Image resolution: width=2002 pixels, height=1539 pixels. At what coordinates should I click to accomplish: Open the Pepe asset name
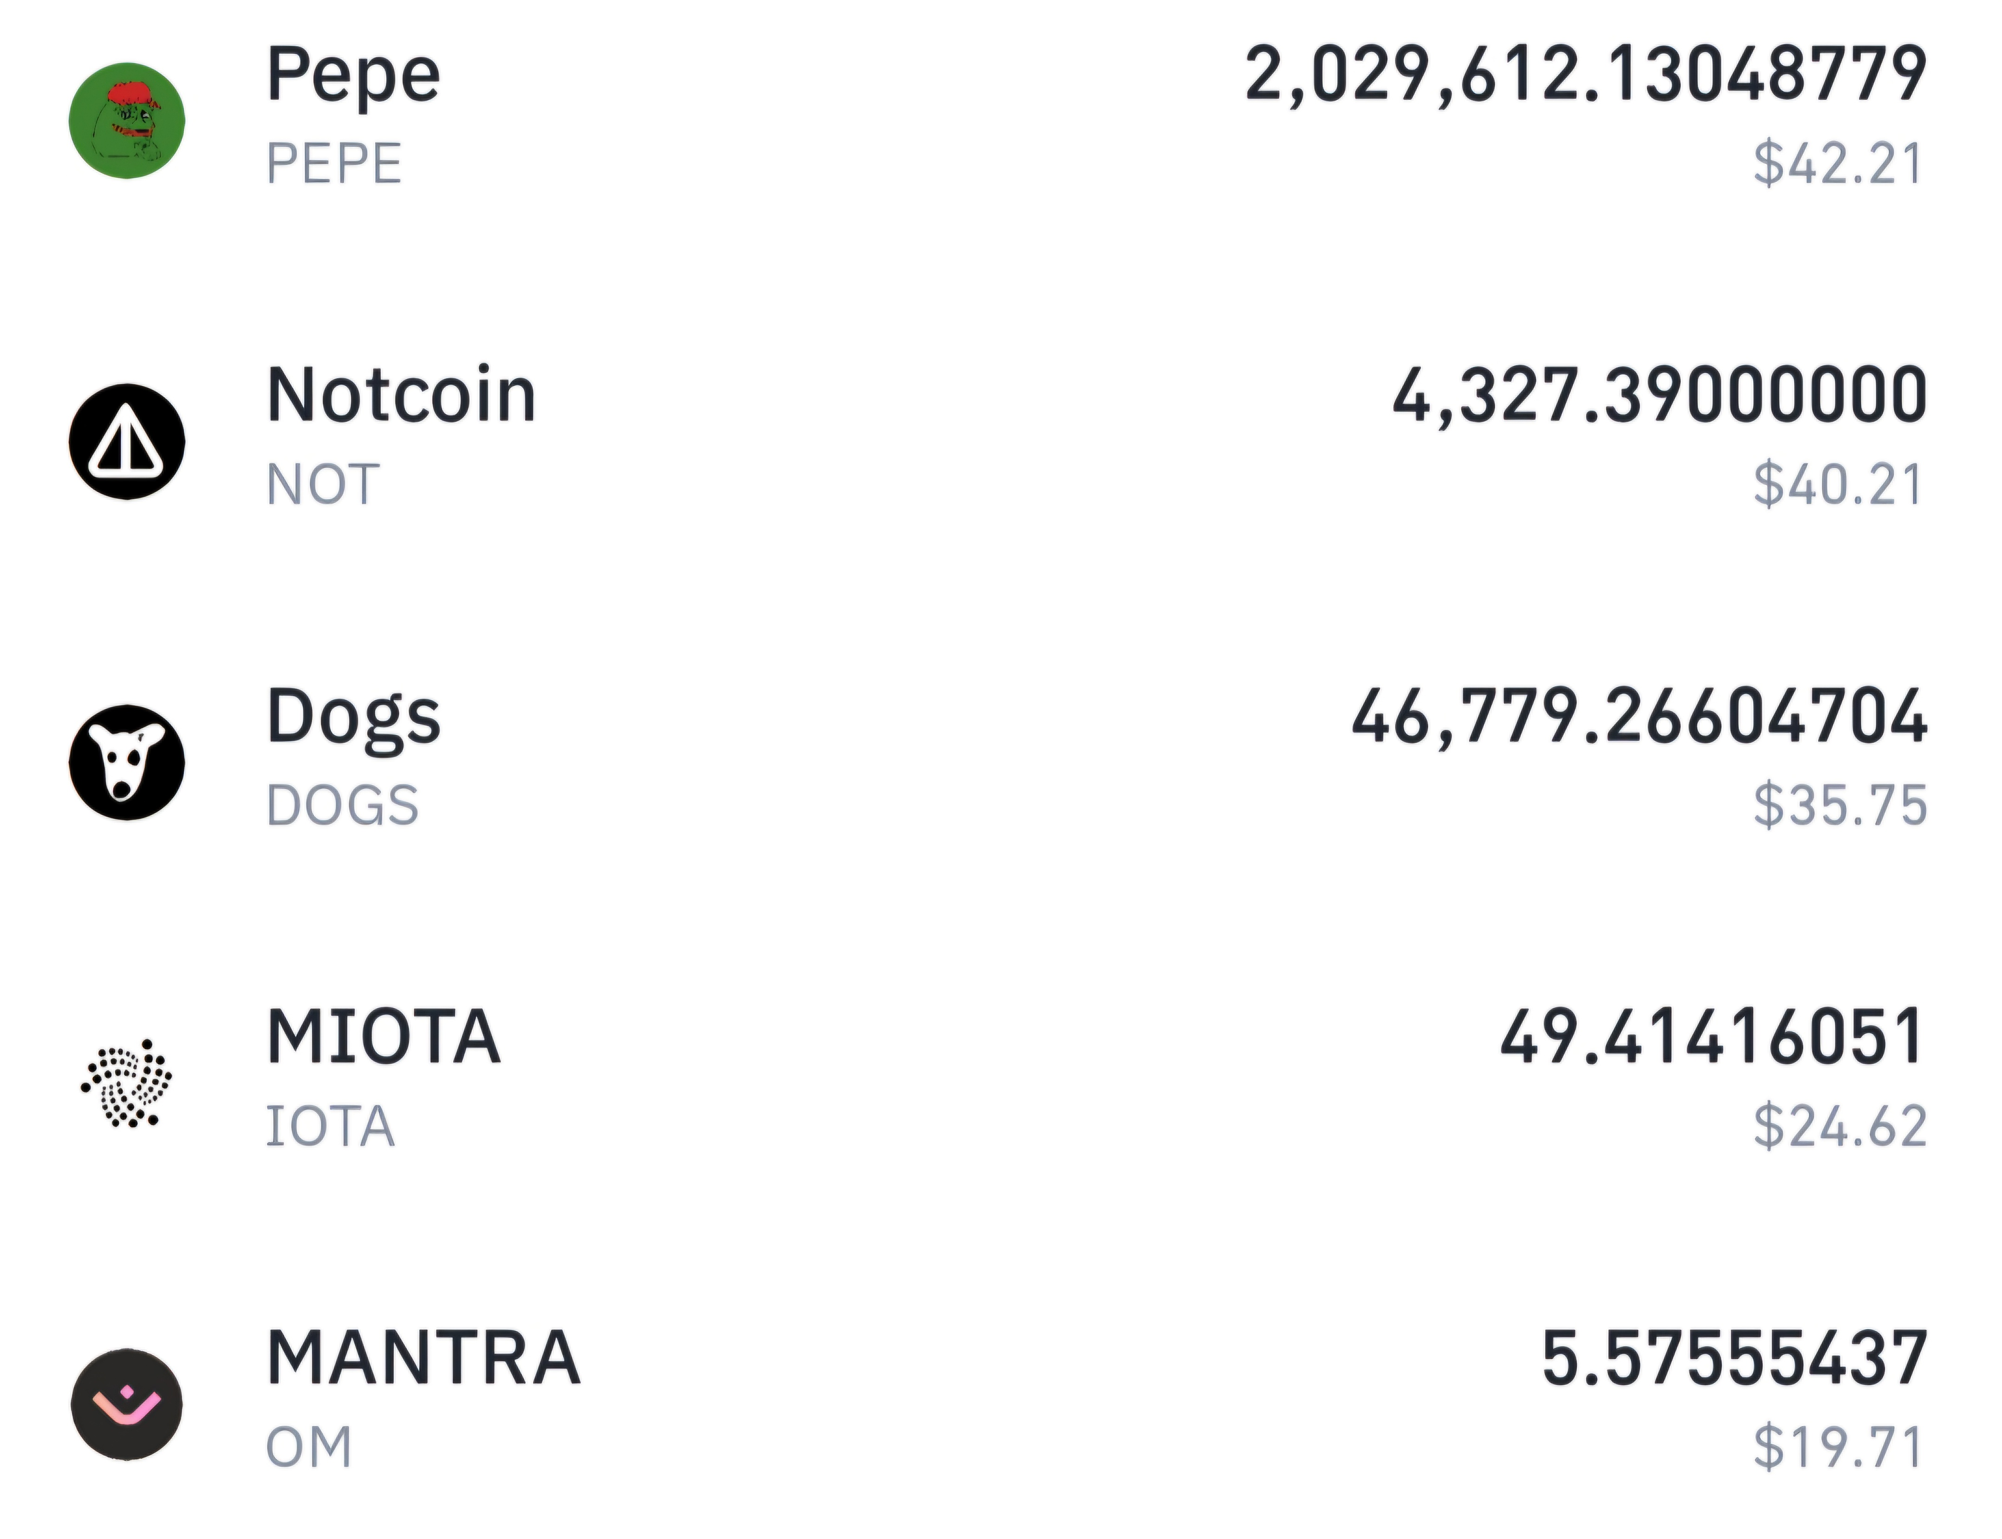(353, 75)
